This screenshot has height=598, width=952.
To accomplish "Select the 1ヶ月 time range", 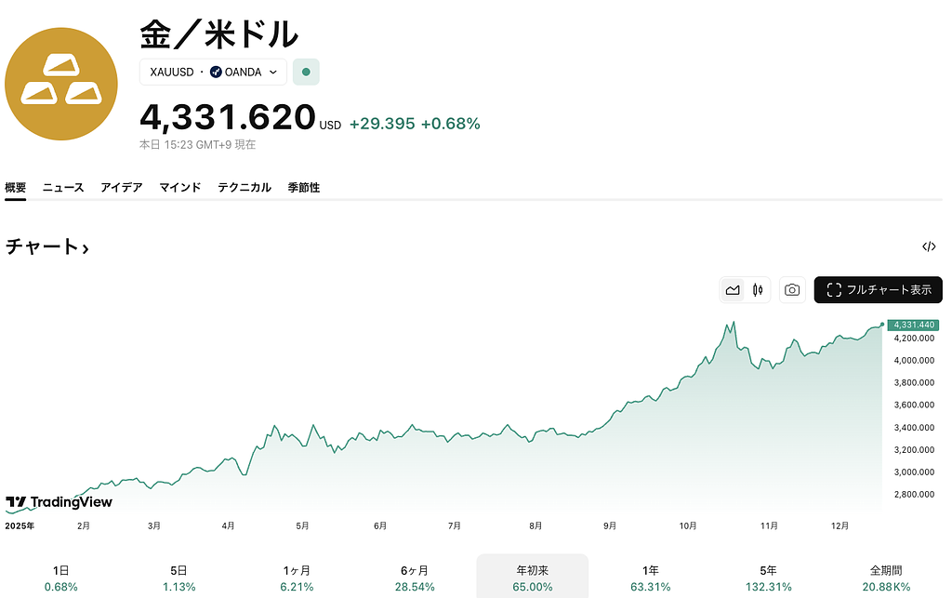I will coord(298,578).
